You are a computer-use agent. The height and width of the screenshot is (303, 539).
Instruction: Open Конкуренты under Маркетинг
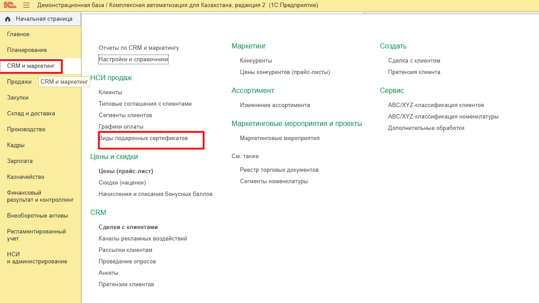pyautogui.click(x=256, y=61)
